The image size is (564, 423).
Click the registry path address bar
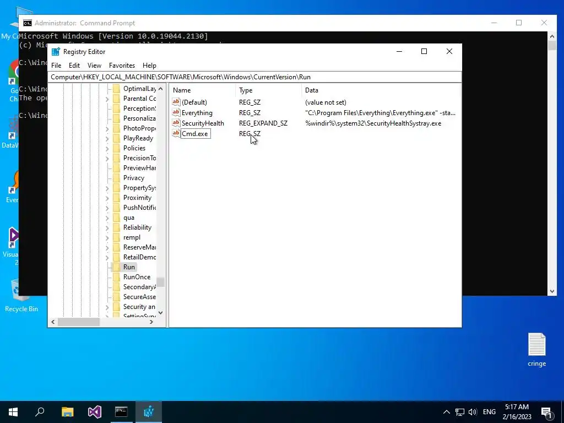[254, 77]
